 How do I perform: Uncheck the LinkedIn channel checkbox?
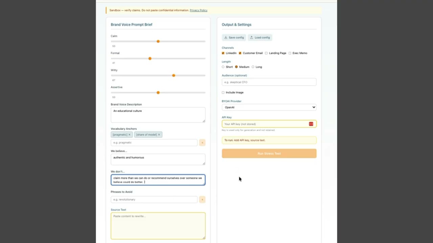click(x=223, y=53)
